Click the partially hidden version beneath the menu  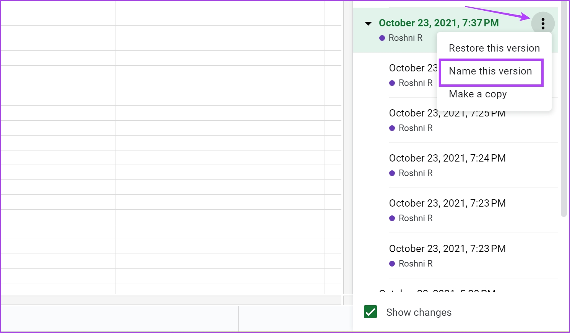click(413, 75)
